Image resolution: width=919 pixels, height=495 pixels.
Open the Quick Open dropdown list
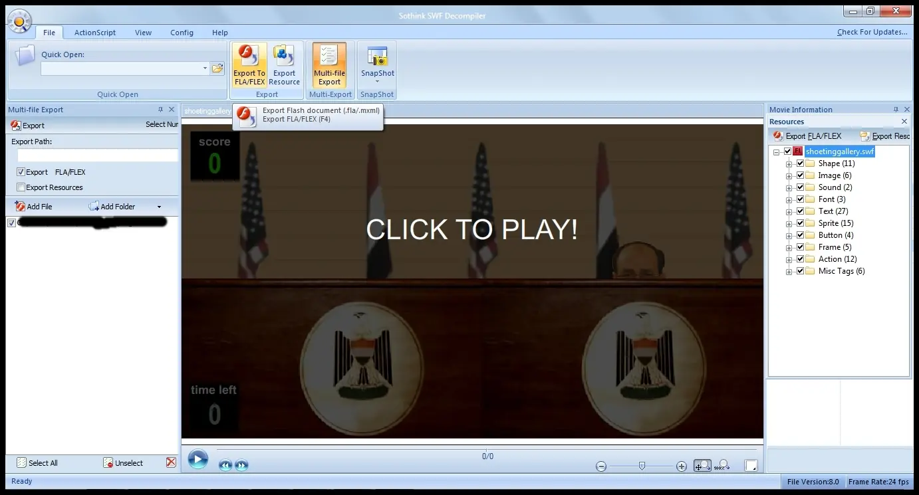coord(205,68)
